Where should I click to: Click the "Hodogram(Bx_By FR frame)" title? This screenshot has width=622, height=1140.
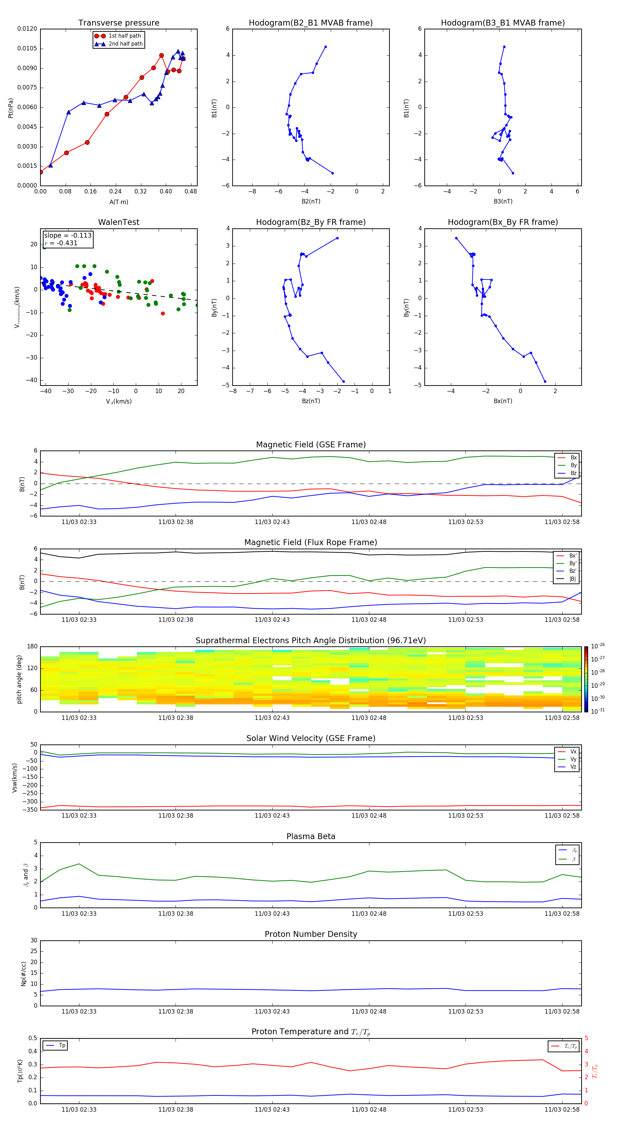503,222
